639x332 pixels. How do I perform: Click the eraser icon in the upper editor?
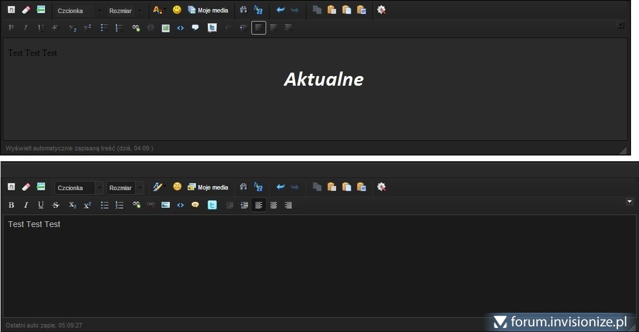click(26, 10)
